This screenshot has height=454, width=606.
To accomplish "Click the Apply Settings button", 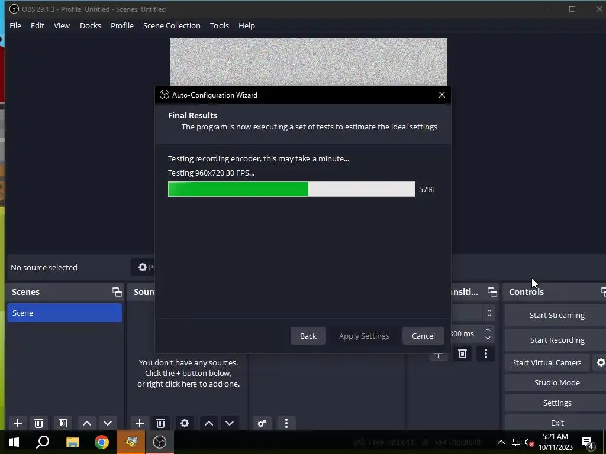I will [x=364, y=336].
